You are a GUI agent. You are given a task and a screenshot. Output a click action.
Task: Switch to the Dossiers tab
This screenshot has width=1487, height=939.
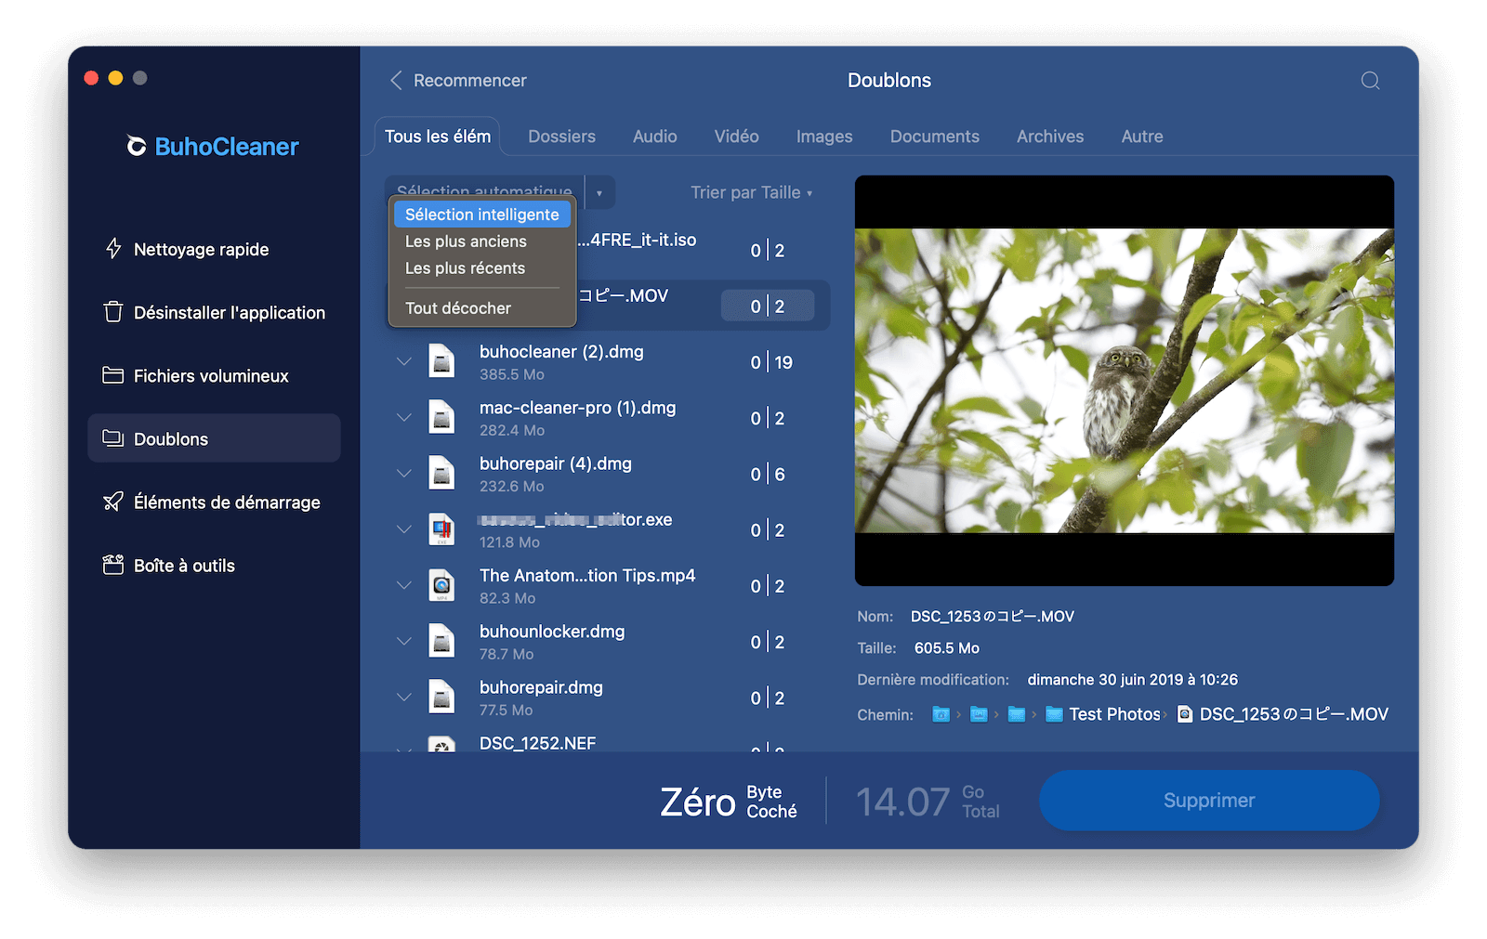point(561,137)
